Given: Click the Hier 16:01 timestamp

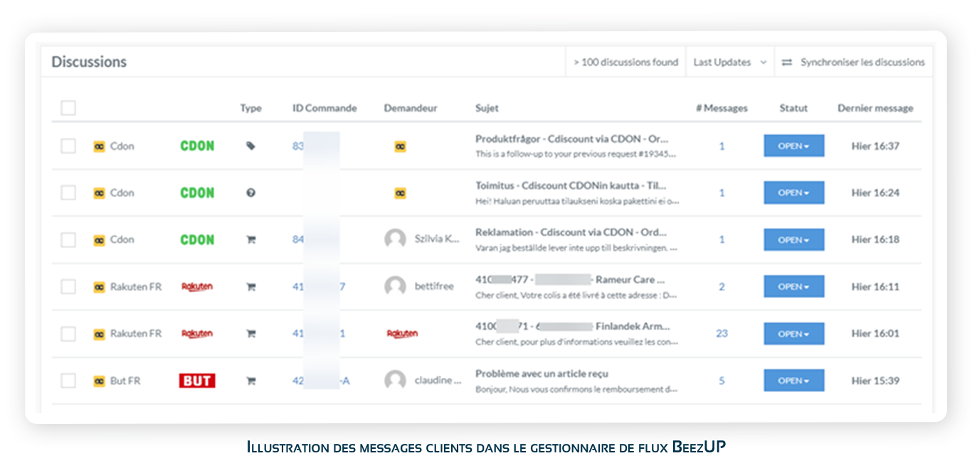Looking at the screenshot, I should point(875,334).
